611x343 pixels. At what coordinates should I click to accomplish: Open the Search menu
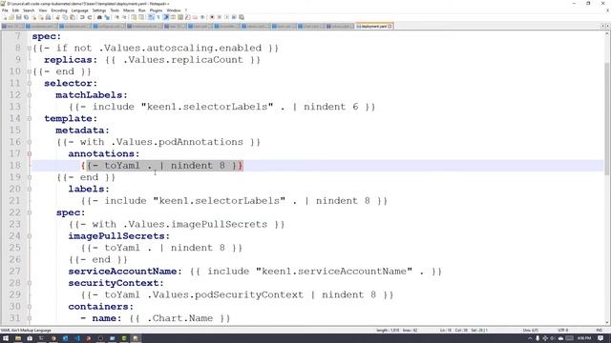(29, 10)
